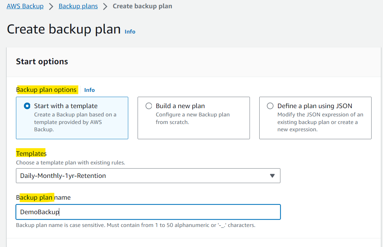Click the 'Backup plan name is case sensitive' hint
The height and width of the screenshot is (247, 383).
[136, 225]
